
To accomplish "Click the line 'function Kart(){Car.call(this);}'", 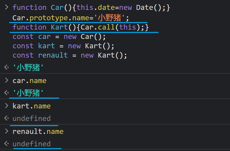I will (x=81, y=27).
